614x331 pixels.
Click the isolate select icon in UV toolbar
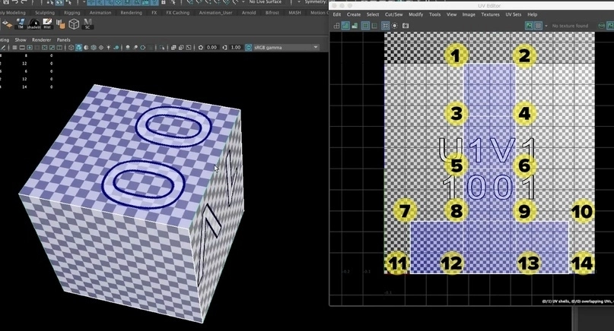(336, 26)
